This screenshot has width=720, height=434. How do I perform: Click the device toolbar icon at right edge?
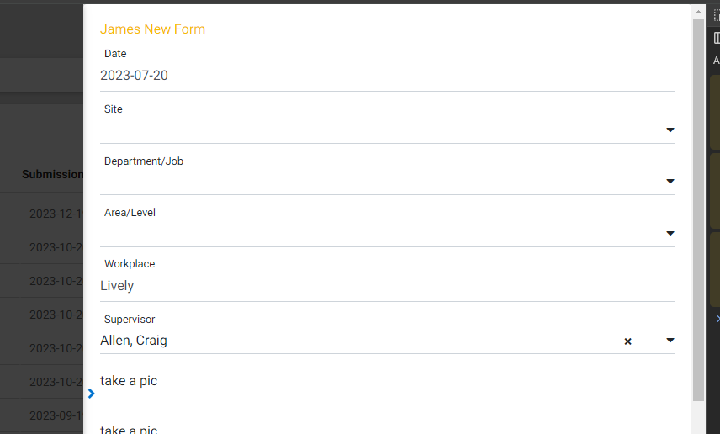[717, 38]
